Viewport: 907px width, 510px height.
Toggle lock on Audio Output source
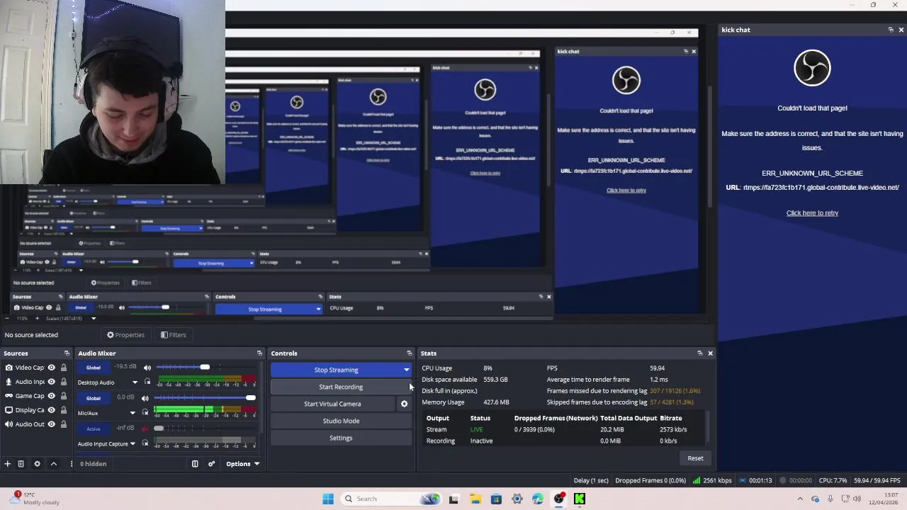(x=63, y=424)
